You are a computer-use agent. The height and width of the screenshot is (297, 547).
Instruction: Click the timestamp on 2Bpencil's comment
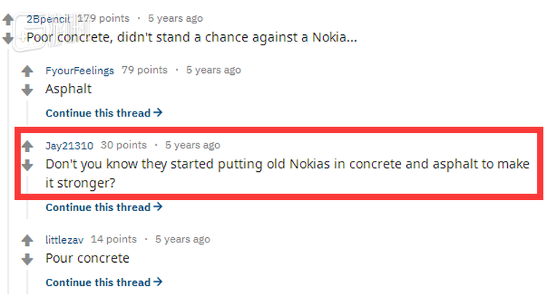[x=175, y=18]
